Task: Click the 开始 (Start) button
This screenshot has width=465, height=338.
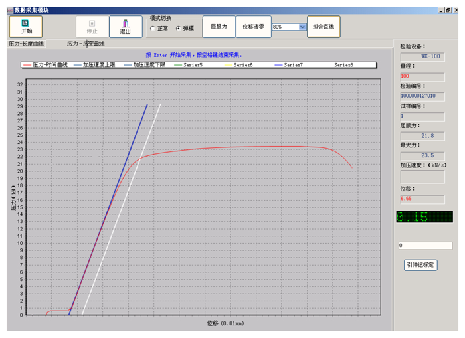Action: [26, 27]
